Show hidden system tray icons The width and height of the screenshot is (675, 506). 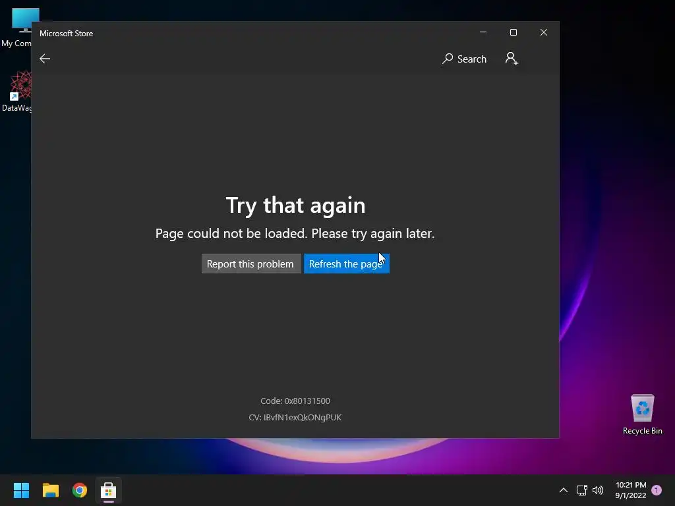[x=563, y=490]
